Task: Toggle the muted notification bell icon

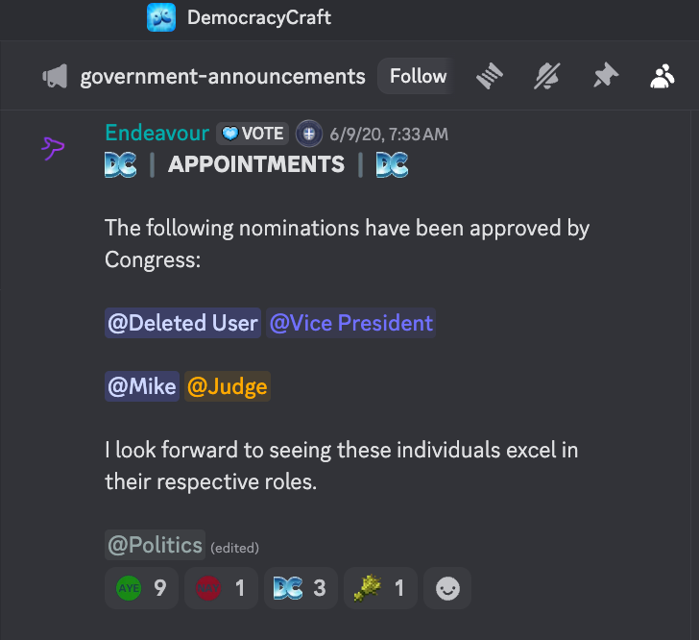Action: click(x=547, y=76)
